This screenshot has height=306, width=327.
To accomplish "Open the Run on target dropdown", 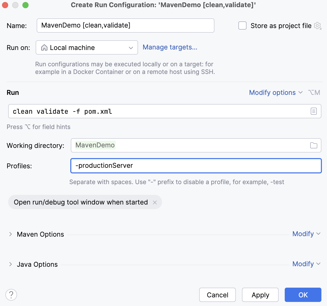I will pos(131,47).
